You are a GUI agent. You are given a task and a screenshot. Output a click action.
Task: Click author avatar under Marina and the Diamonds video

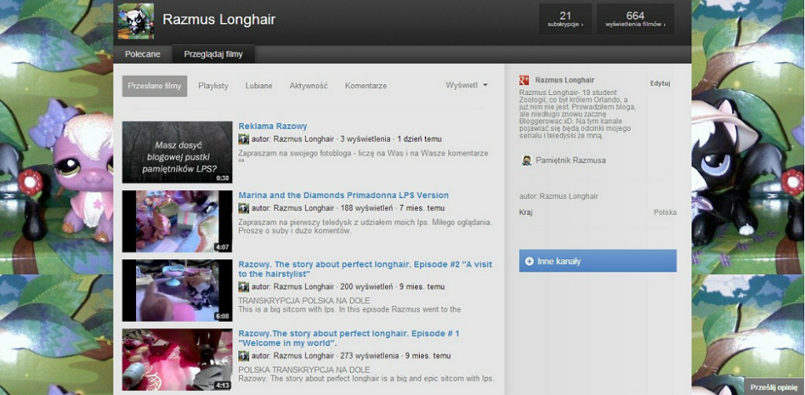[x=244, y=208]
